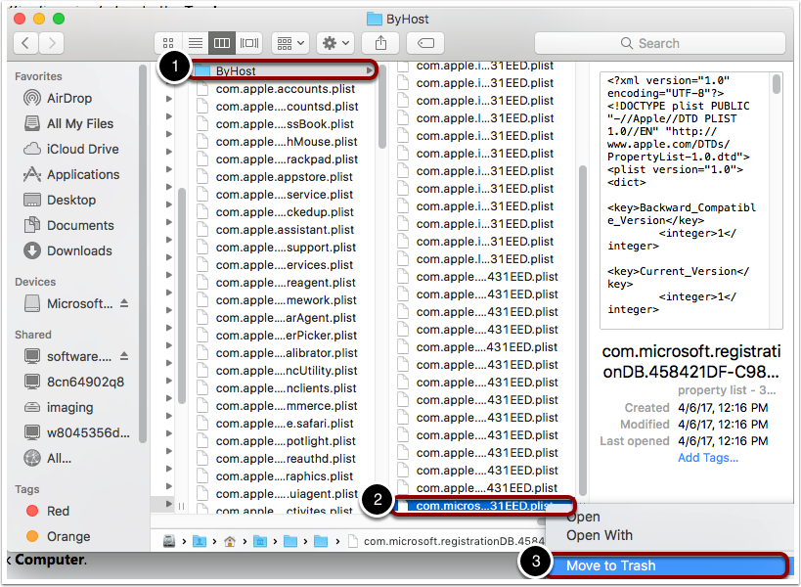The image size is (801, 587).
Task: Select com.apple.appstore.plist file
Action: coord(284,177)
